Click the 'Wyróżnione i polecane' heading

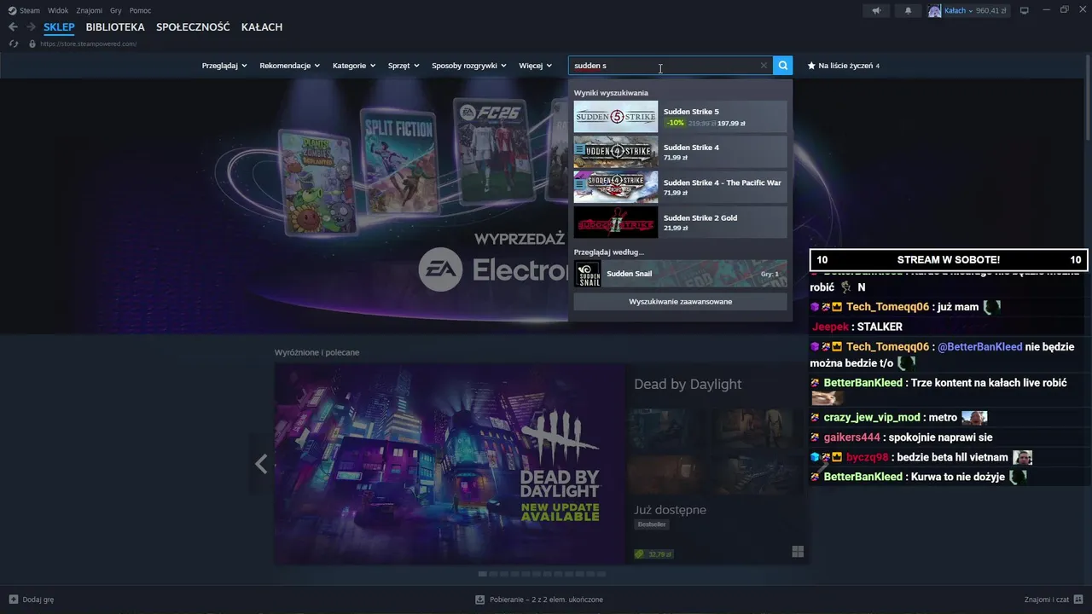[317, 352]
